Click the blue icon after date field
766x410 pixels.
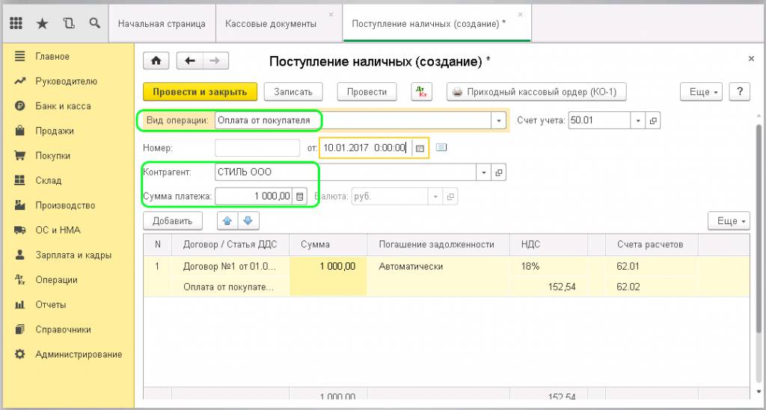tap(441, 147)
